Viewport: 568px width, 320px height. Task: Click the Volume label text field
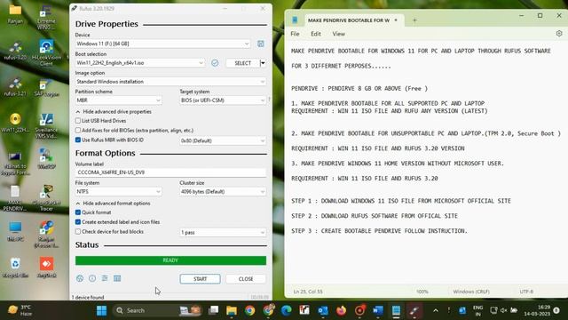[x=170, y=172]
